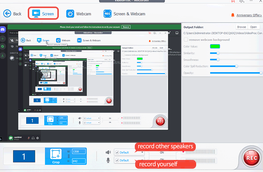Click the Resend button in green banner
The image size is (263, 172).
click(126, 27)
